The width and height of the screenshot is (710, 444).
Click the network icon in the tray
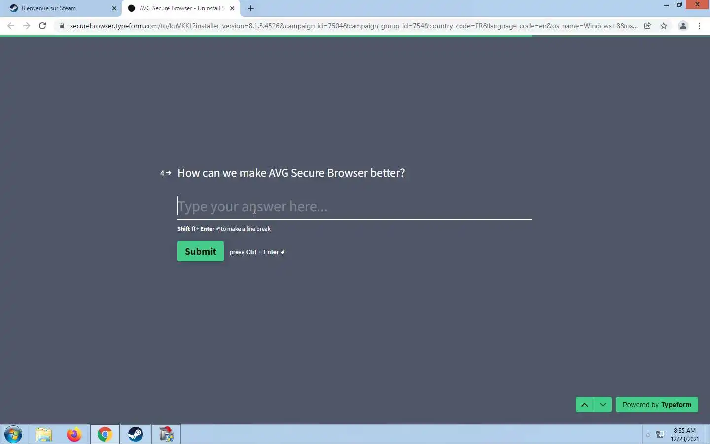pyautogui.click(x=660, y=435)
